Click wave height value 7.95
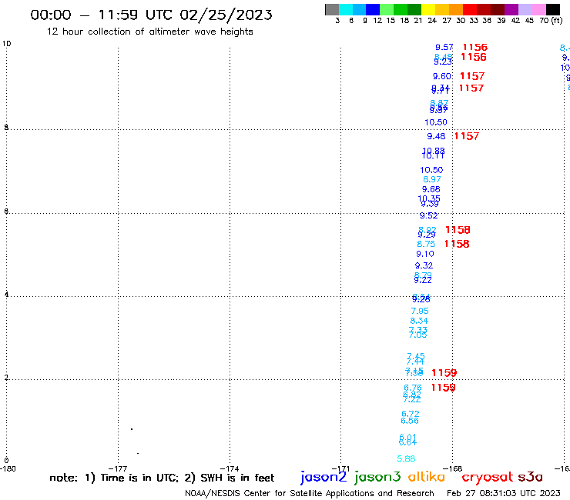This screenshot has width=570, height=500. tap(420, 312)
